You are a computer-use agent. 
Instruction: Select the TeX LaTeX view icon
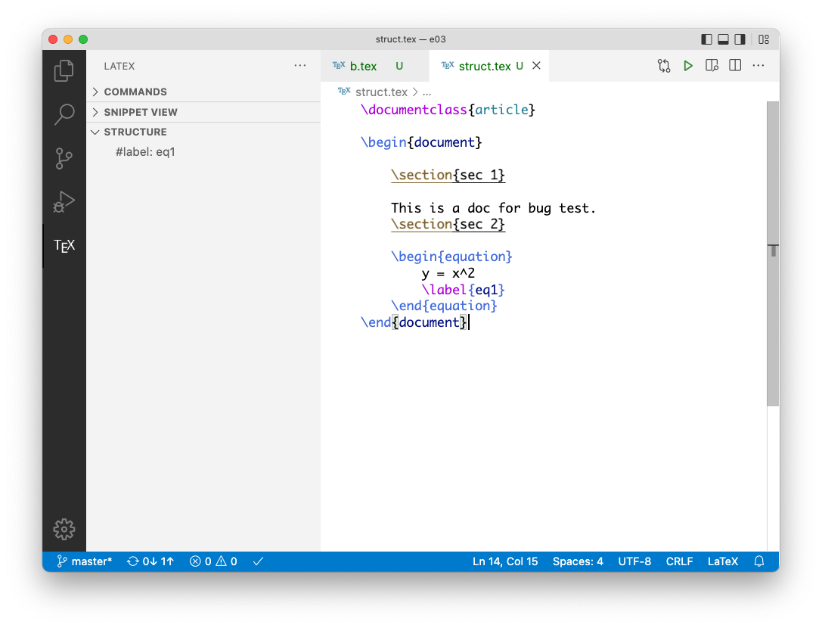(64, 246)
